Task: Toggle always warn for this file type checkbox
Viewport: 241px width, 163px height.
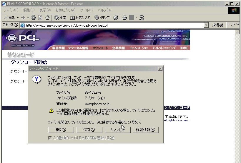Action: [50, 138]
